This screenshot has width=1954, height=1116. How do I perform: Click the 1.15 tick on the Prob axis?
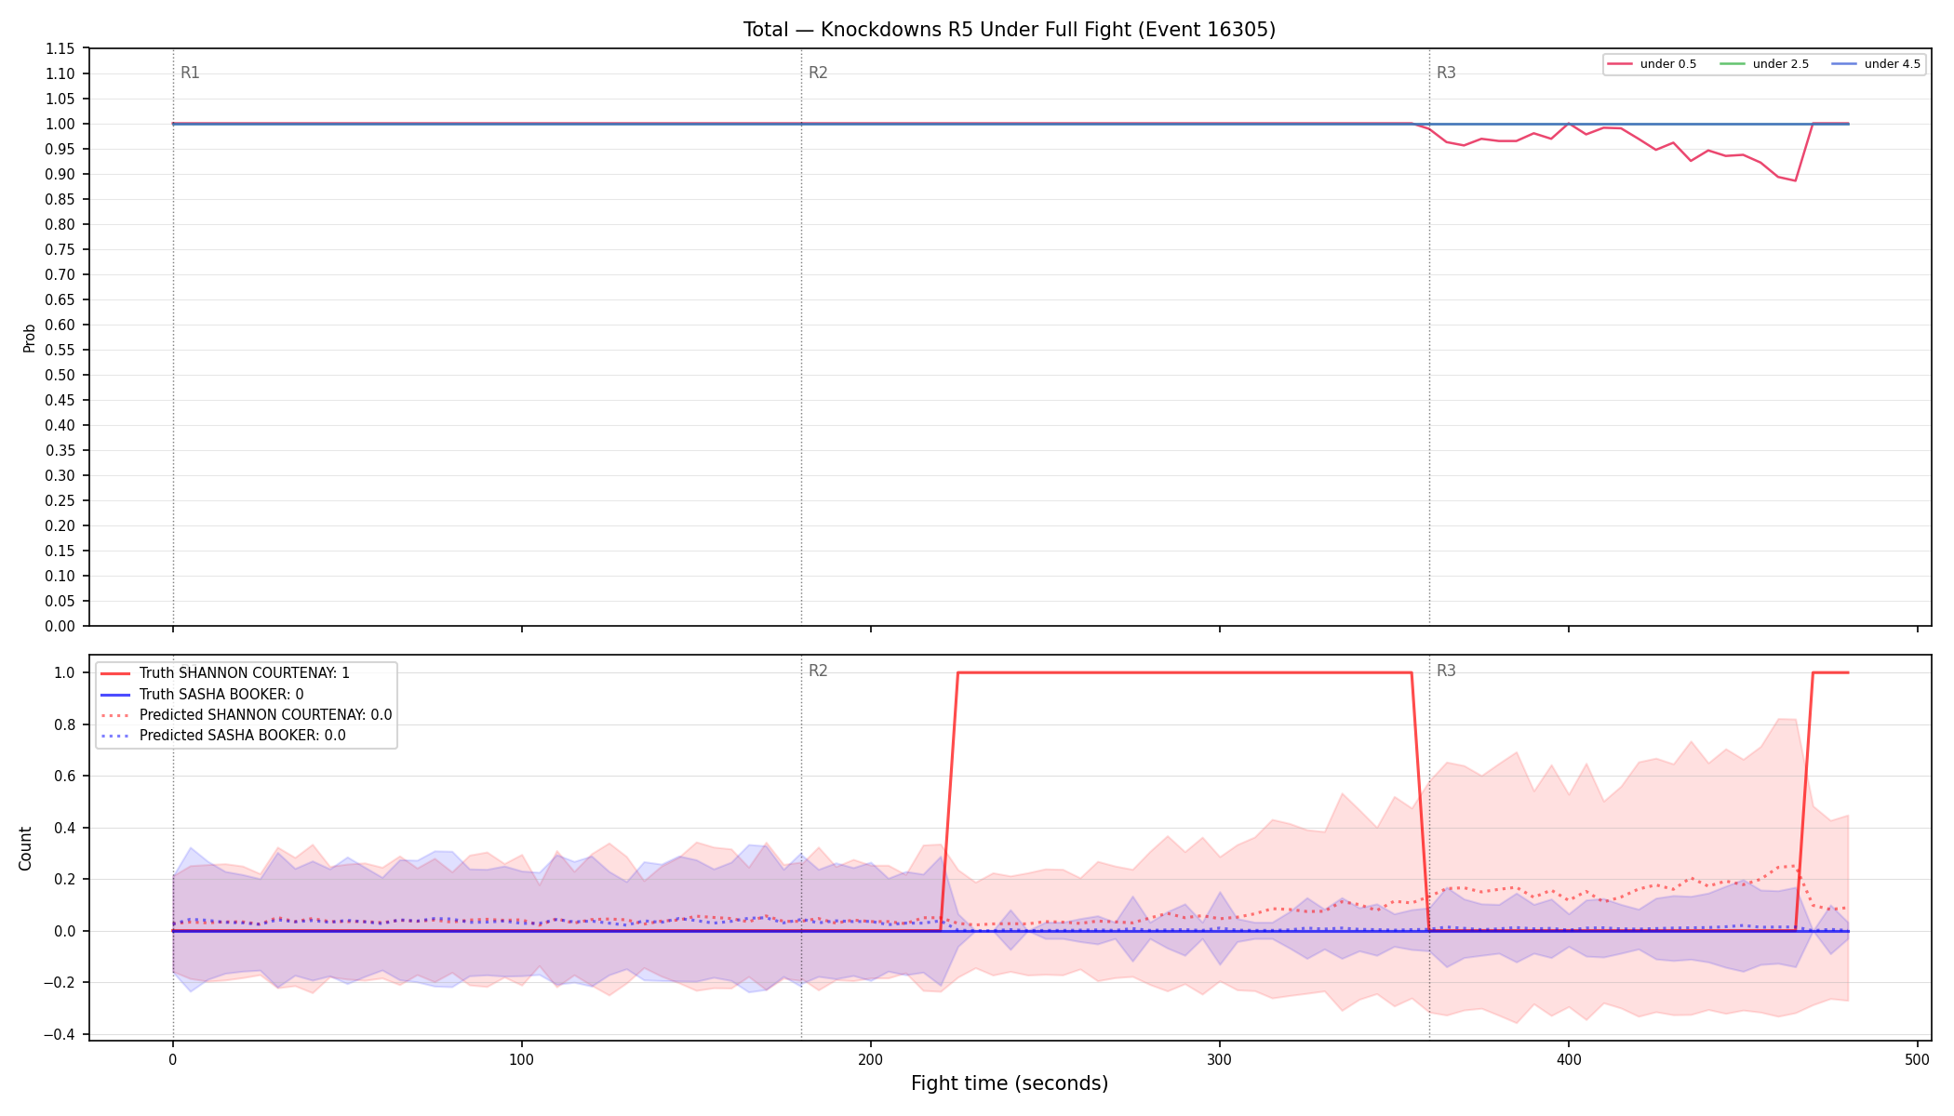60,48
